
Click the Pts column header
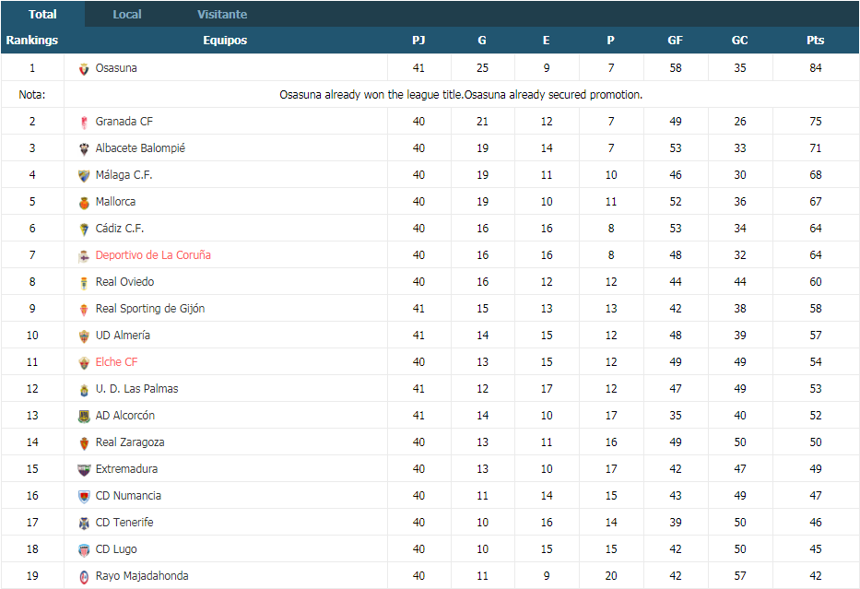pyautogui.click(x=815, y=40)
